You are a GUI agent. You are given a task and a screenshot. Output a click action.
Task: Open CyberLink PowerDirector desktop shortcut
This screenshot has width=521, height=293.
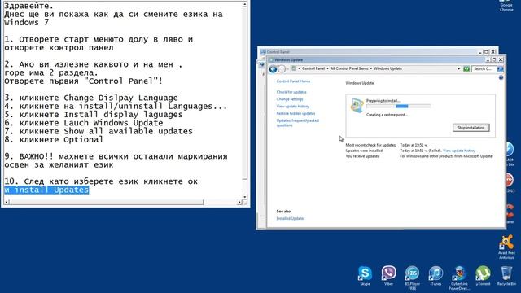(x=459, y=278)
